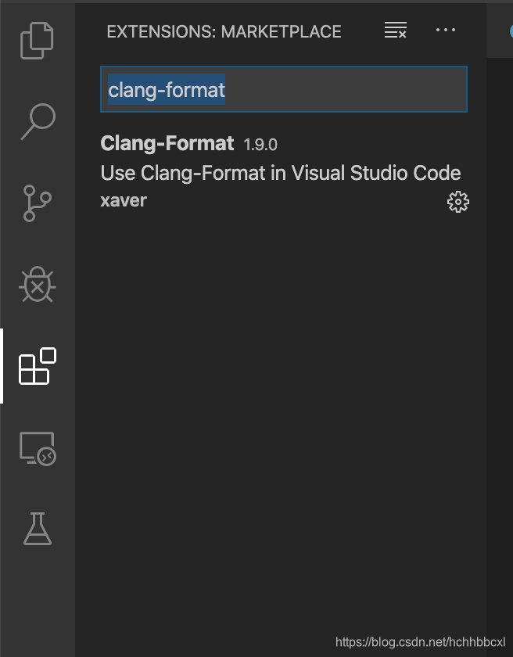Viewport: 513px width, 657px height.
Task: Open the extensions More Actions menu
Action: point(445,31)
